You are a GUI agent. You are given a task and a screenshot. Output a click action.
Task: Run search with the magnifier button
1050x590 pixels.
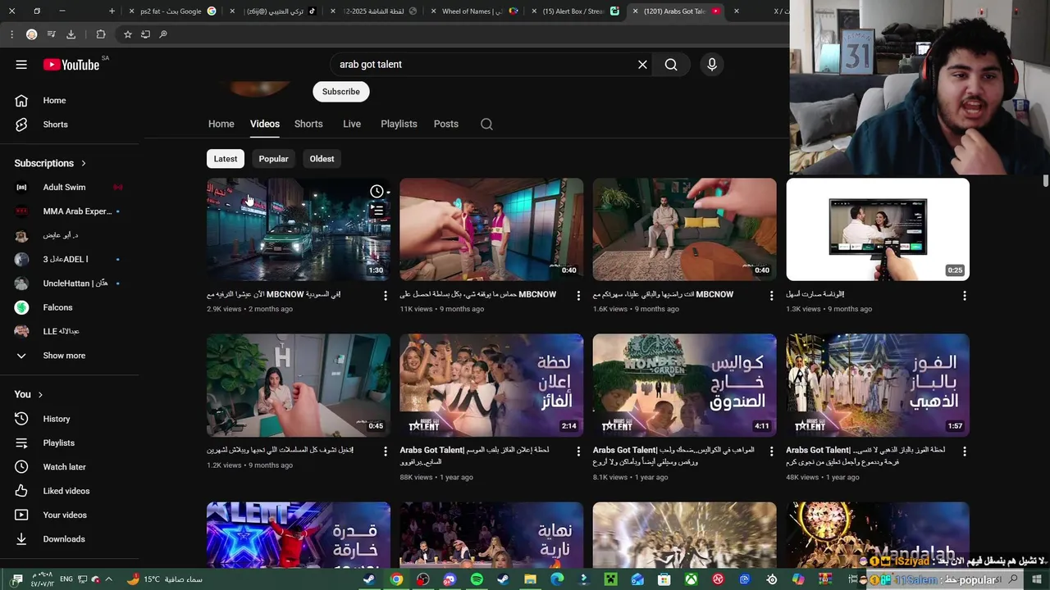pyautogui.click(x=671, y=65)
